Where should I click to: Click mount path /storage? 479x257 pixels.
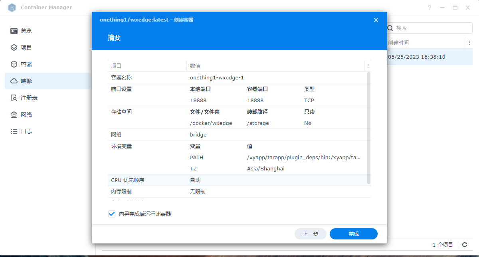tap(258, 123)
